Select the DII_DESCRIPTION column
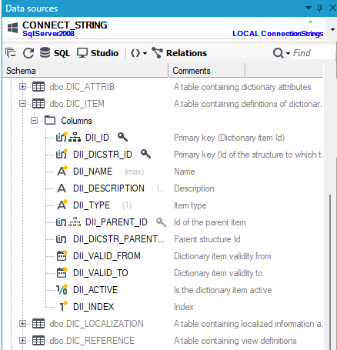This screenshot has height=350, width=337. pyautogui.click(x=108, y=188)
